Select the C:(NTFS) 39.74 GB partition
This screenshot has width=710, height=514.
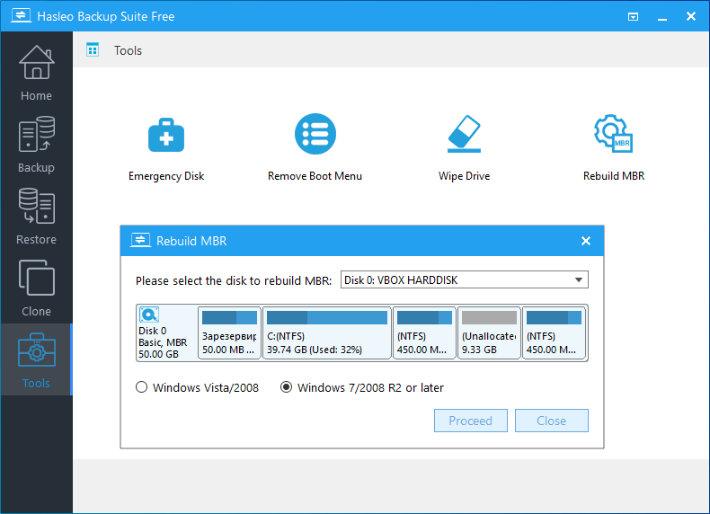click(x=327, y=332)
